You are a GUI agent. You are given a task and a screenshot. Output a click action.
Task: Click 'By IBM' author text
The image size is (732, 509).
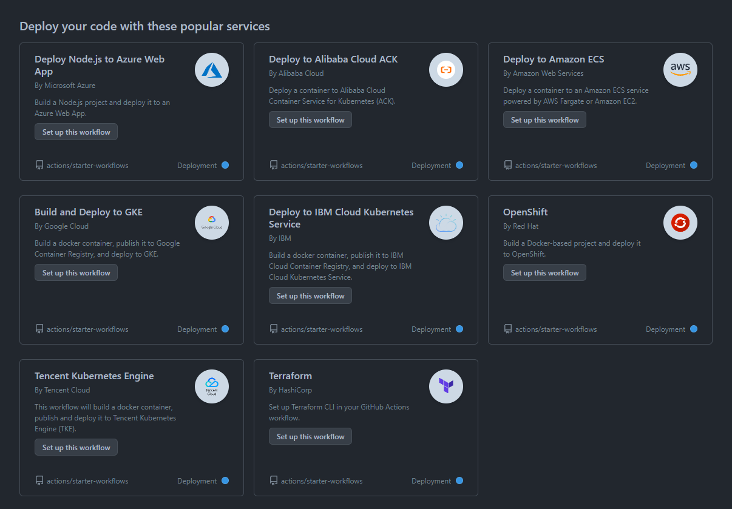pos(280,238)
